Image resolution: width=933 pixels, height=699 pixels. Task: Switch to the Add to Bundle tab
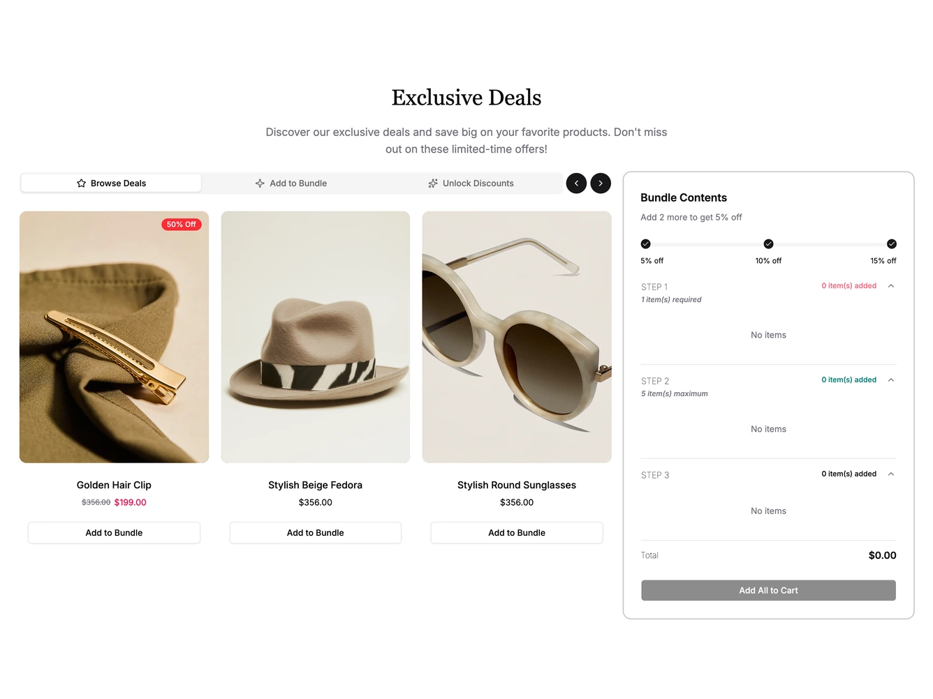click(291, 183)
